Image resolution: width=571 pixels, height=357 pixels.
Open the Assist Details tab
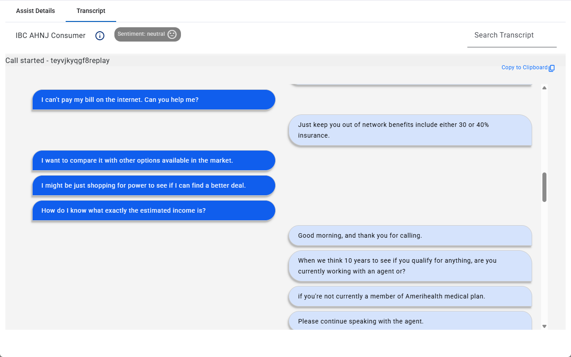35,11
